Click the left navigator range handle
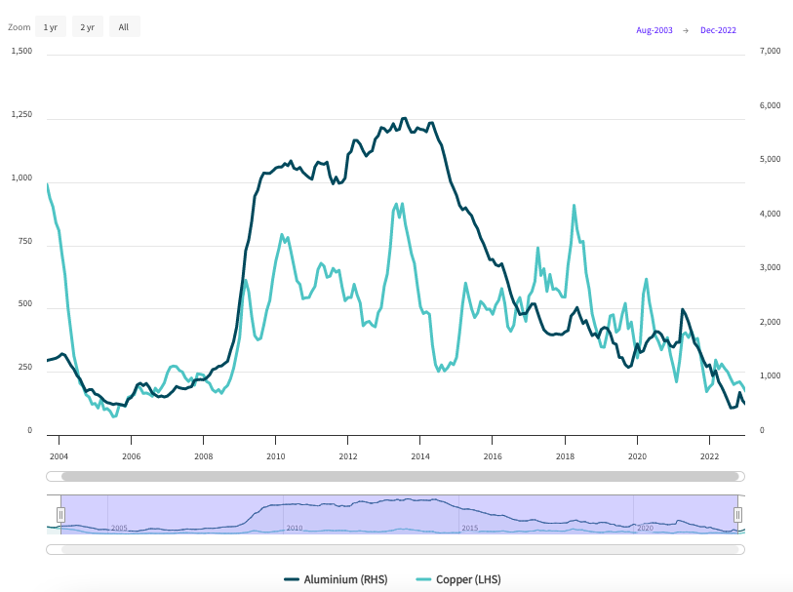This screenshot has width=793, height=592. [x=60, y=514]
